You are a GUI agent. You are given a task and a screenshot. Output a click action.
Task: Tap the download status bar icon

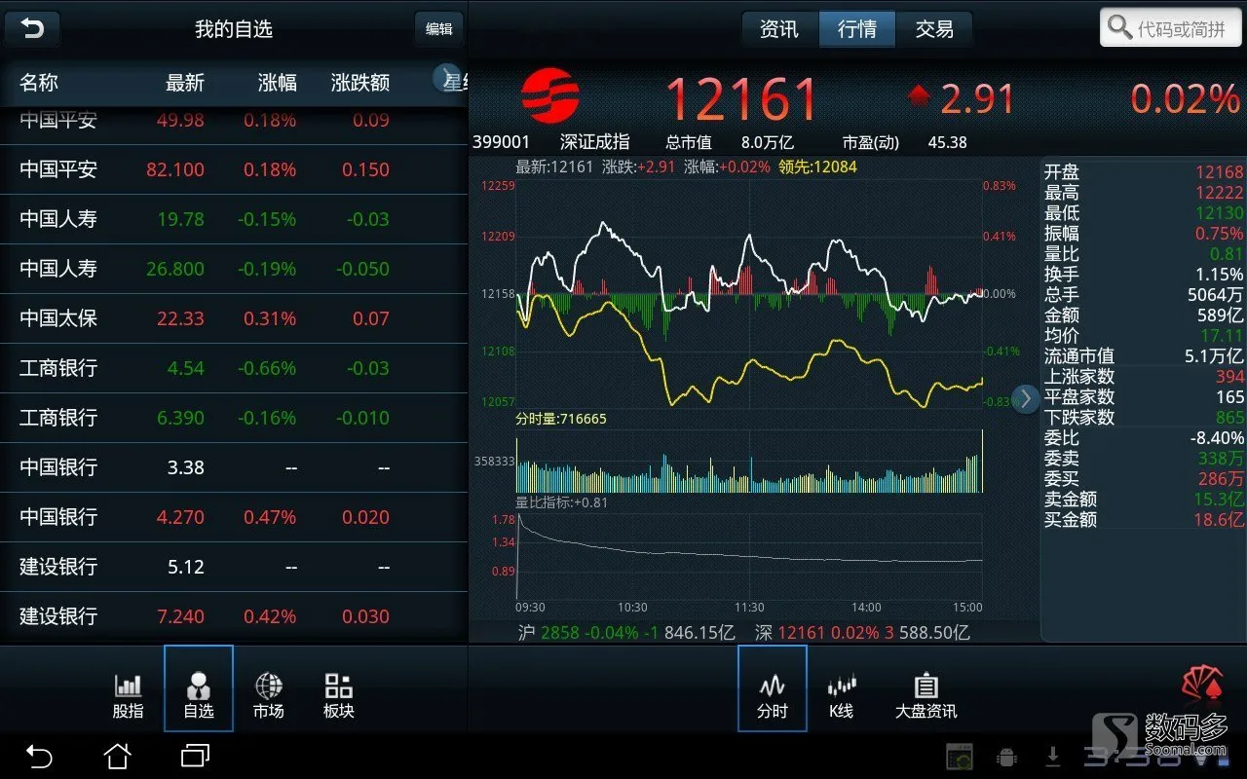(1053, 757)
